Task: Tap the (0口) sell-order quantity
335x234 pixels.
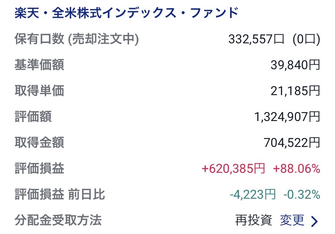Action: point(306,39)
